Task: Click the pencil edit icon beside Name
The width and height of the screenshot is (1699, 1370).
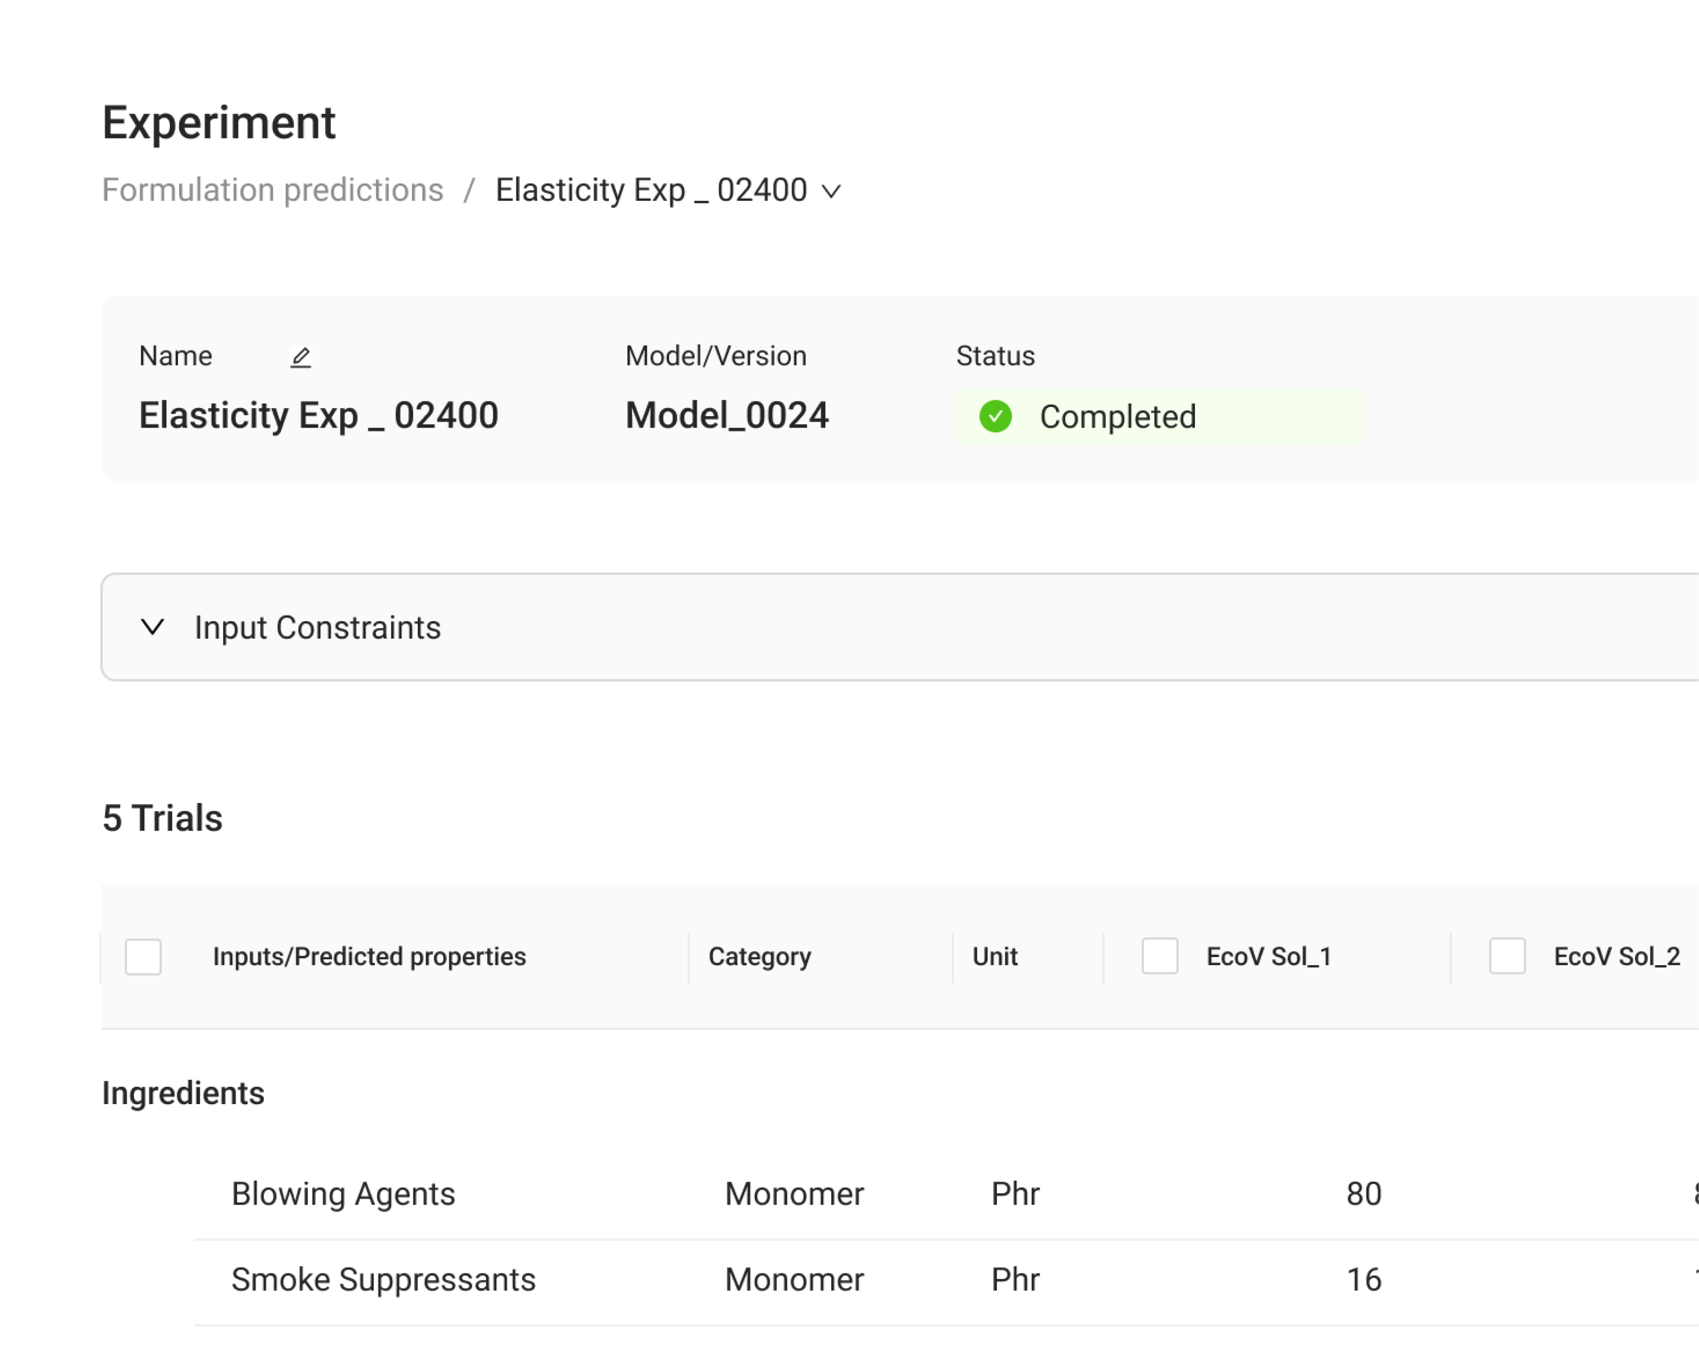Action: pyautogui.click(x=301, y=358)
